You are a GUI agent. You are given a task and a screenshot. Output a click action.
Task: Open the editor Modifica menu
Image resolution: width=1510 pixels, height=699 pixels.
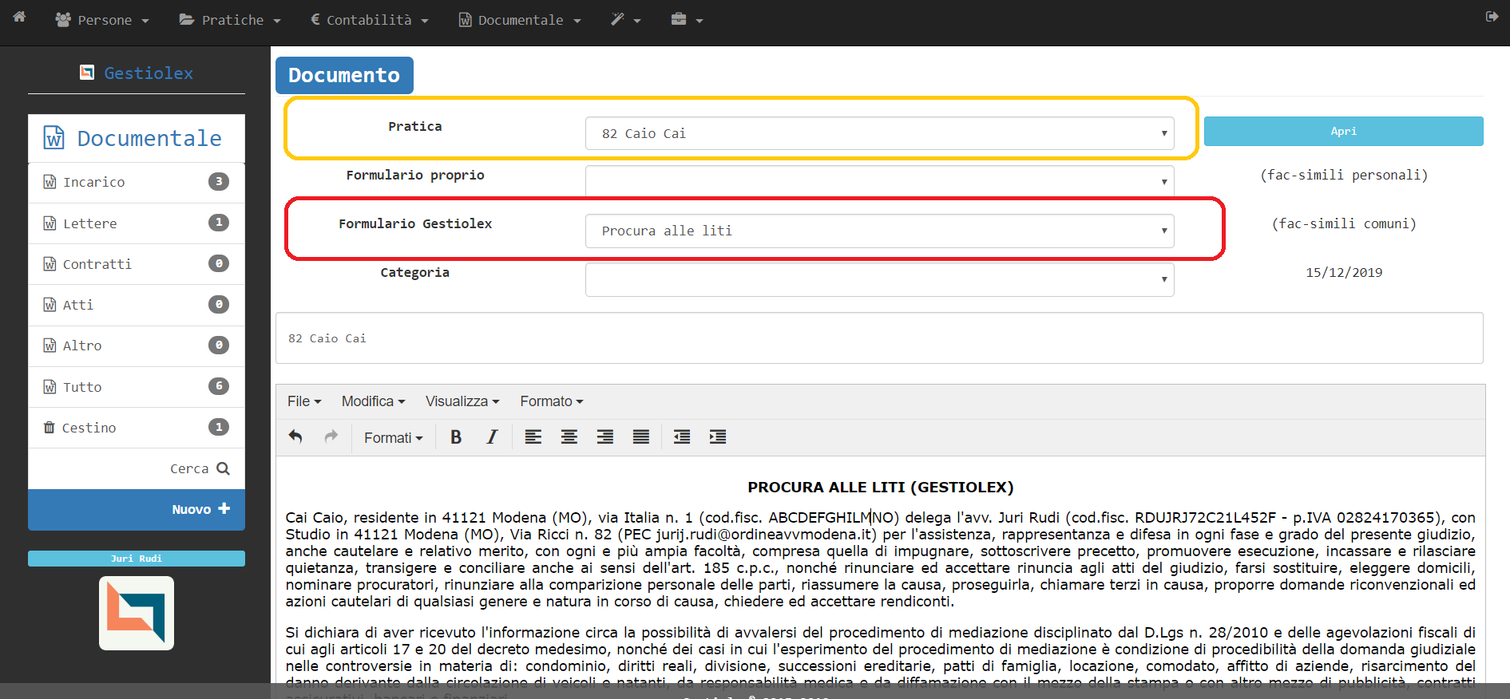pyautogui.click(x=373, y=401)
